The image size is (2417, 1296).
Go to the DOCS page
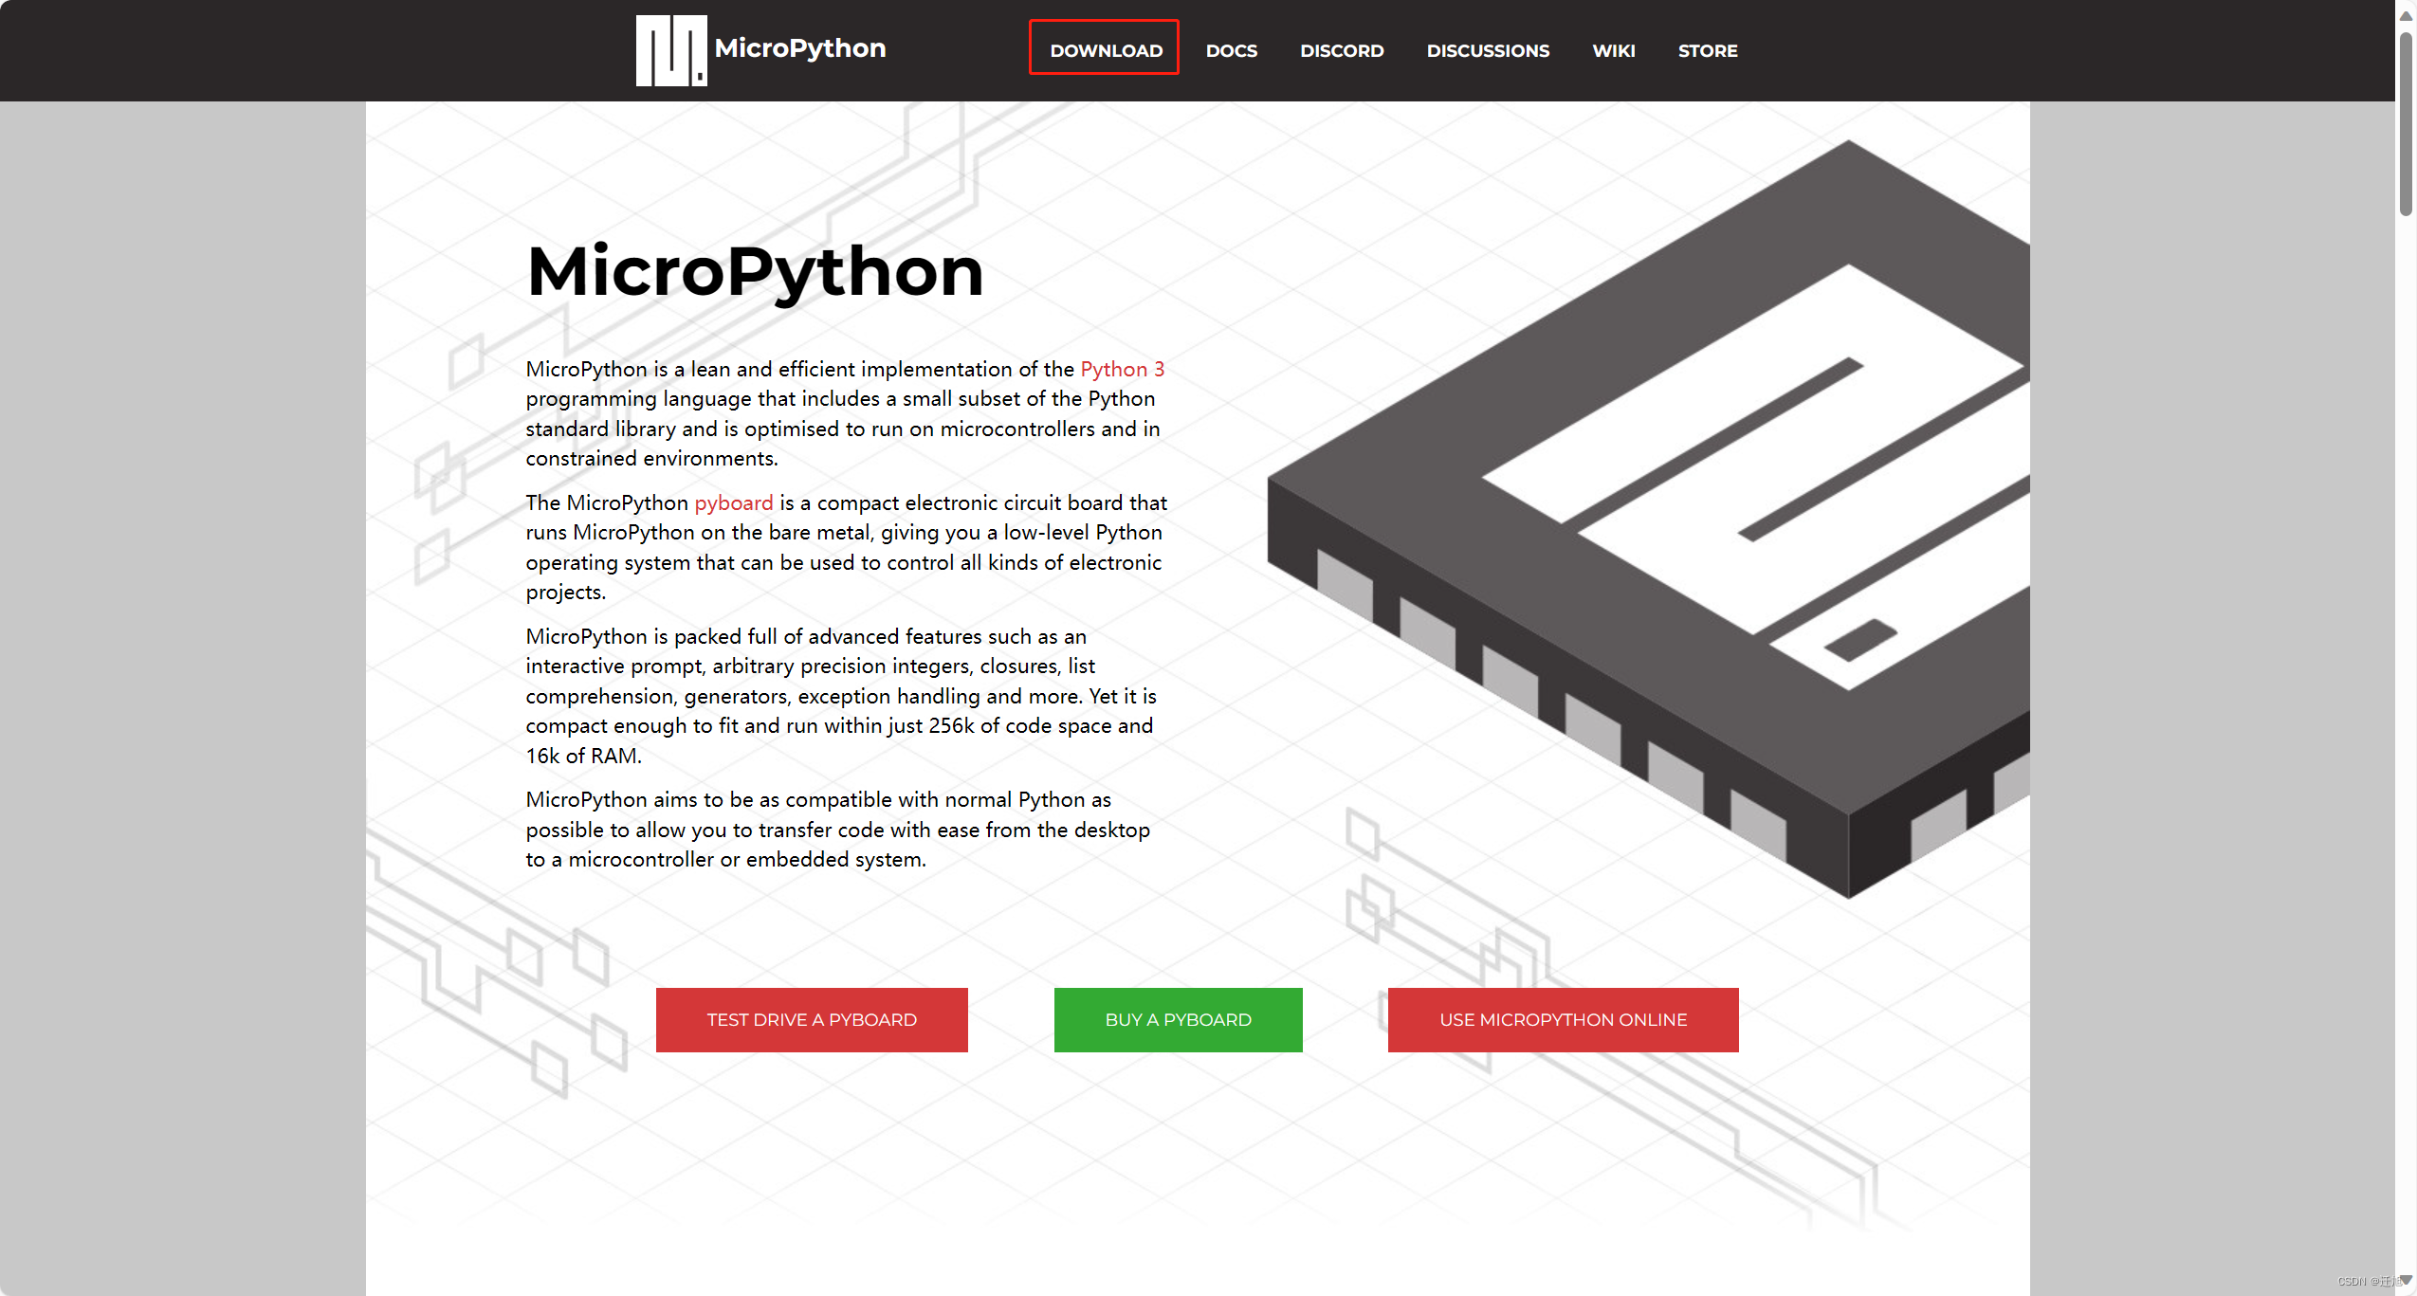[x=1231, y=50]
